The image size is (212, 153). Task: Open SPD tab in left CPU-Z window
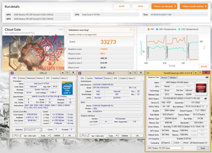coord(48,78)
